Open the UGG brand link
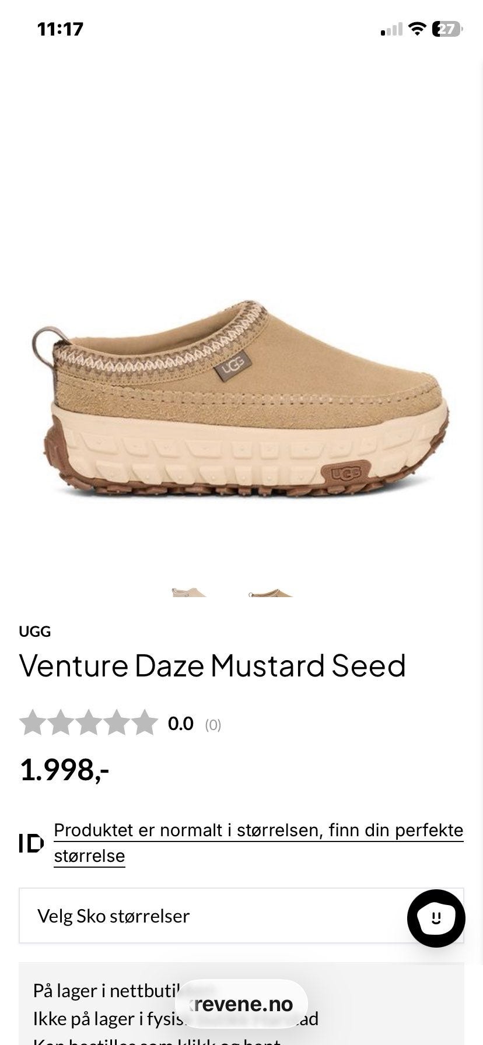Screen dimensions: 483x1045 coord(35,632)
